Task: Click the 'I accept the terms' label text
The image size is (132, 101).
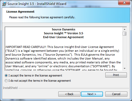Action: coord(35,75)
